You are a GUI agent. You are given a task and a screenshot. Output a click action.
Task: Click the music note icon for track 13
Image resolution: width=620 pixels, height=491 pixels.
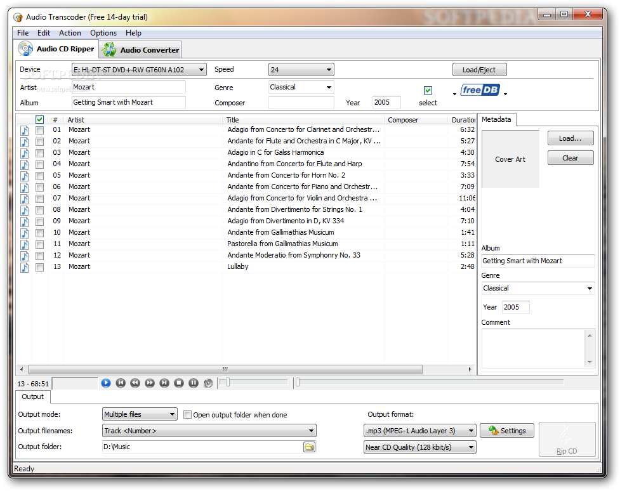[x=25, y=268]
